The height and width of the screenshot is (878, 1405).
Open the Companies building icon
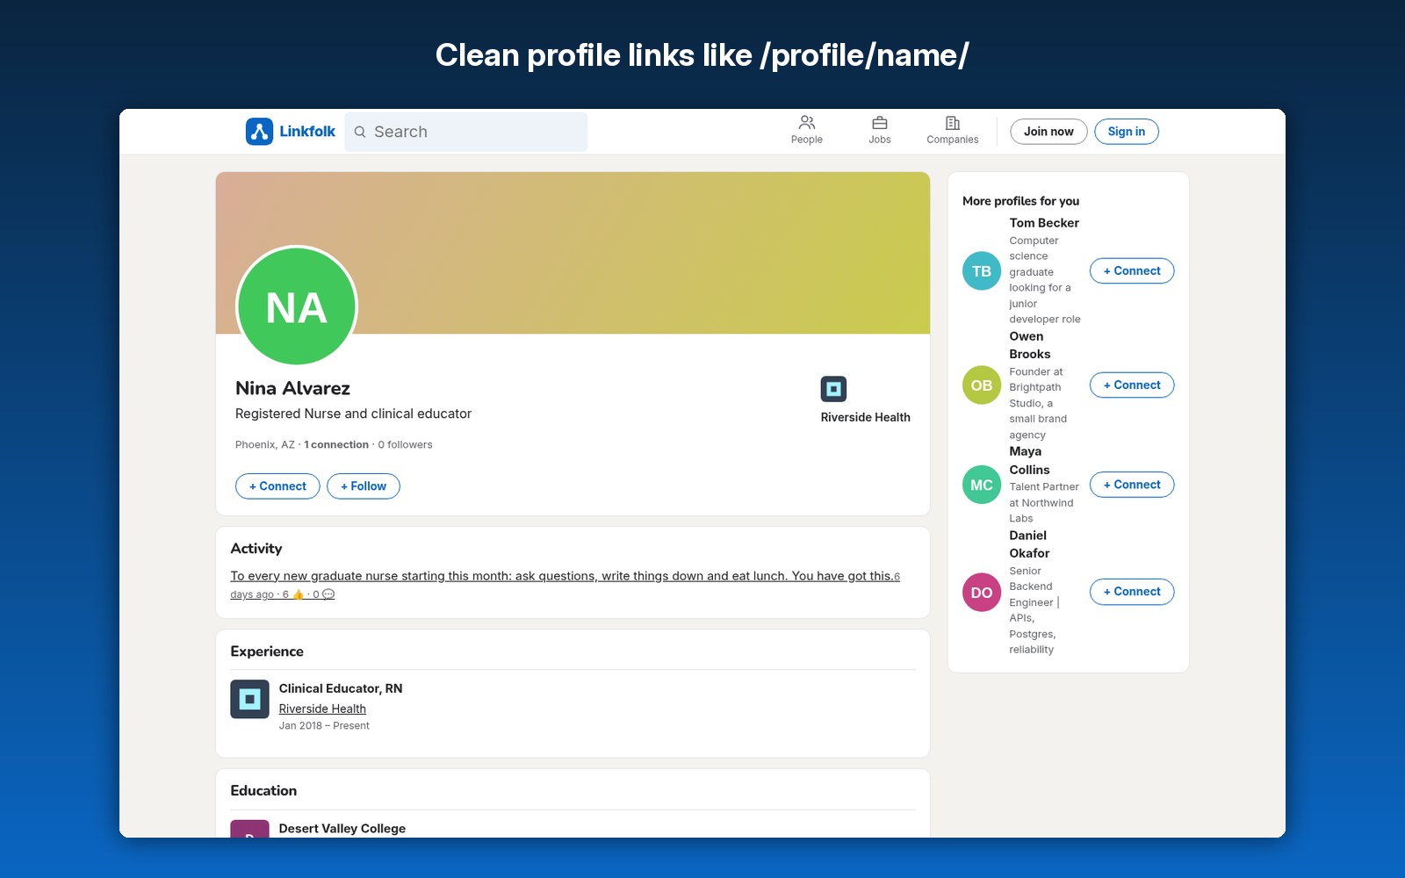pos(953,123)
